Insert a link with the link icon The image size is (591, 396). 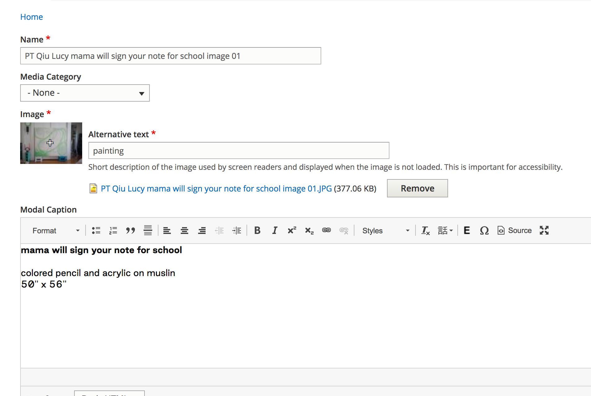coord(327,231)
